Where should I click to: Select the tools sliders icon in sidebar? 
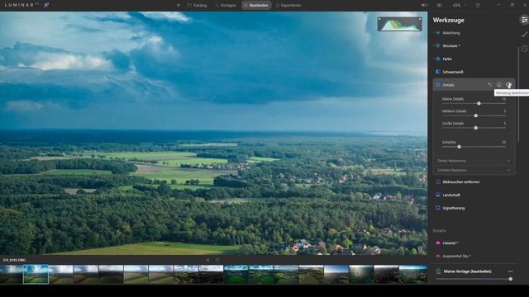pos(524,20)
